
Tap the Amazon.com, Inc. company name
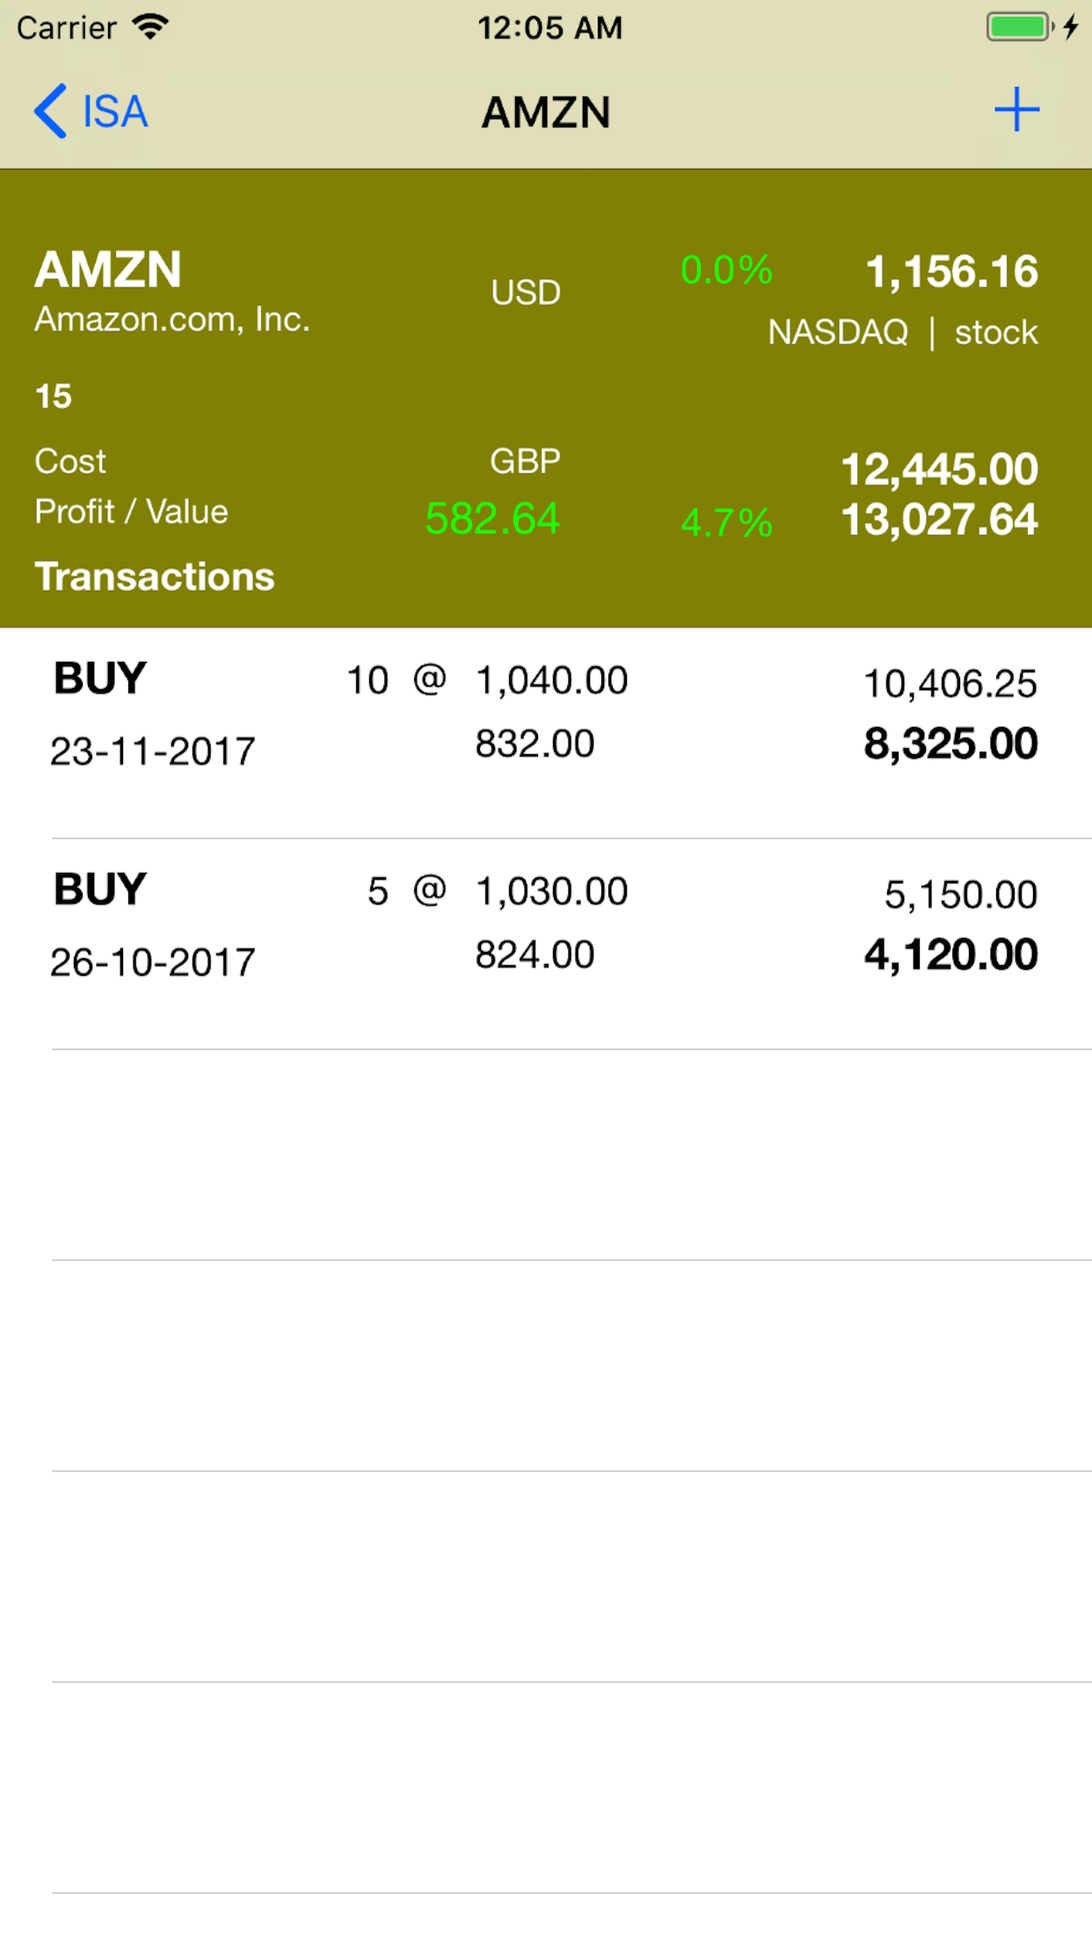point(172,319)
